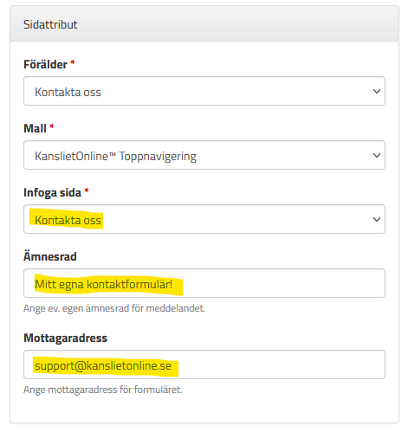The image size is (408, 432).
Task: Click the chevron arrow in the Mall field
Action: point(377,156)
